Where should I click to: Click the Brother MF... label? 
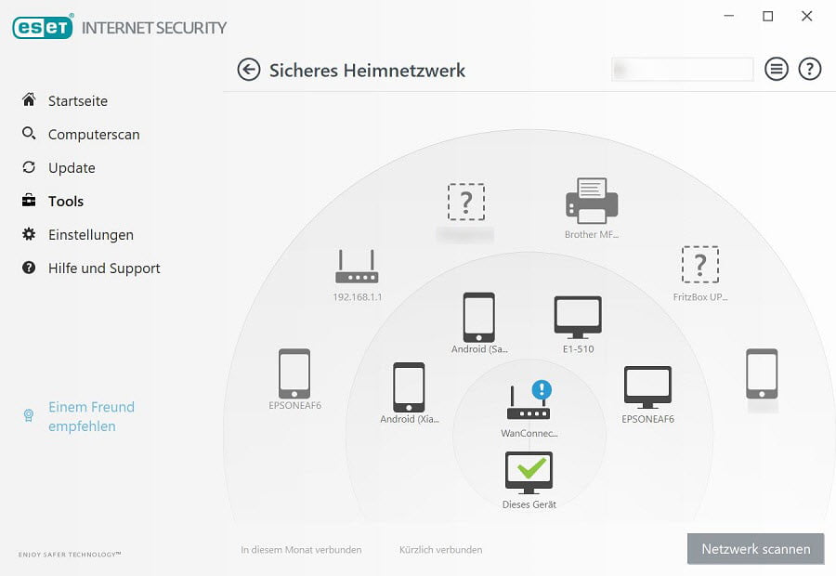(592, 234)
